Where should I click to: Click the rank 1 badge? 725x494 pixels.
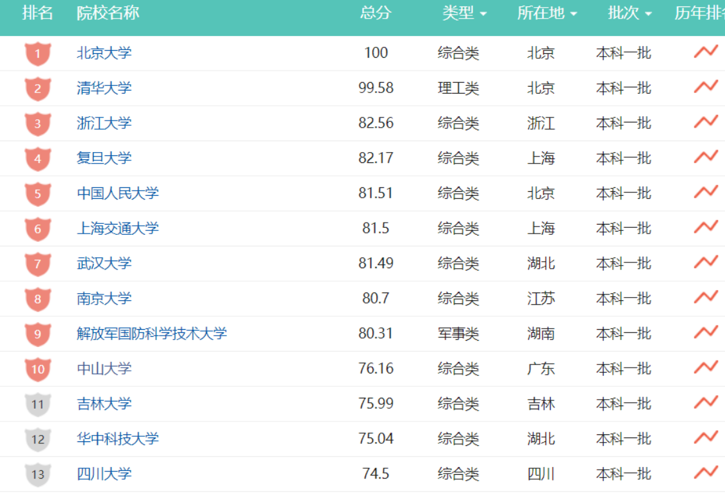(38, 54)
